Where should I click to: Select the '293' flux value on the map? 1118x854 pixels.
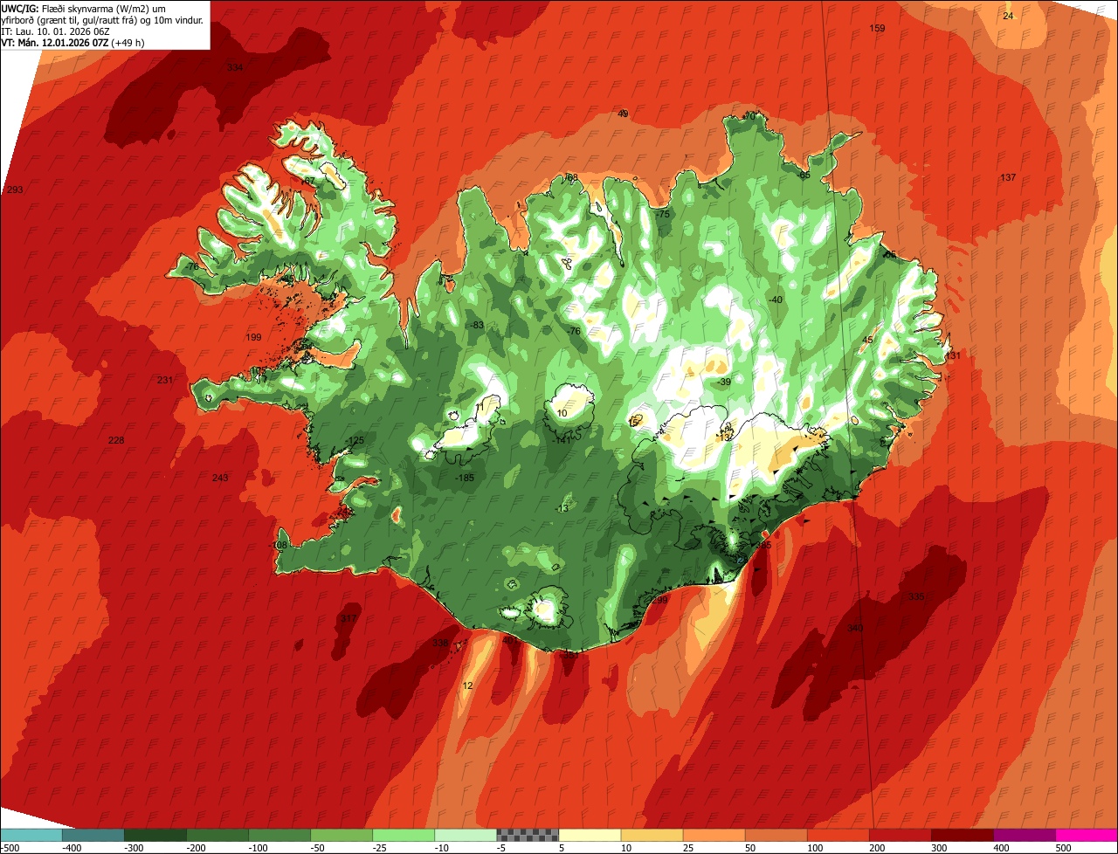point(15,190)
